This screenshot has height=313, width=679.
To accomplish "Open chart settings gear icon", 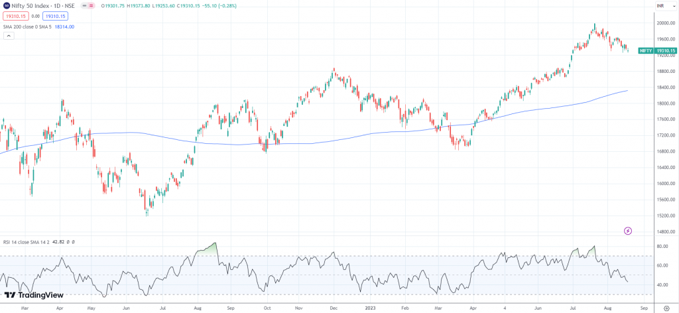I will (x=666, y=308).
